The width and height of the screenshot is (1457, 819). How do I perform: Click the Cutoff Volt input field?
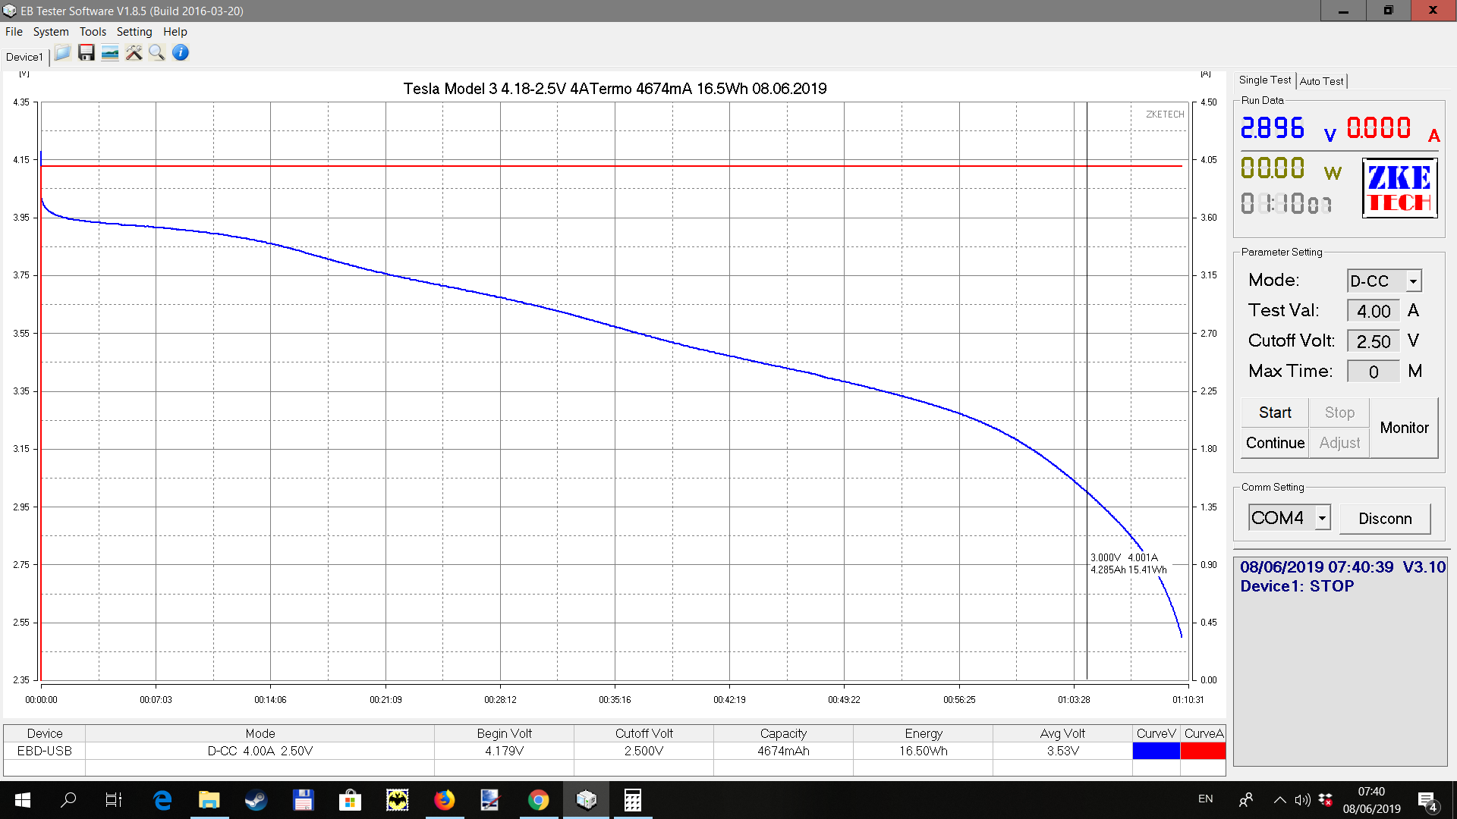(1374, 341)
